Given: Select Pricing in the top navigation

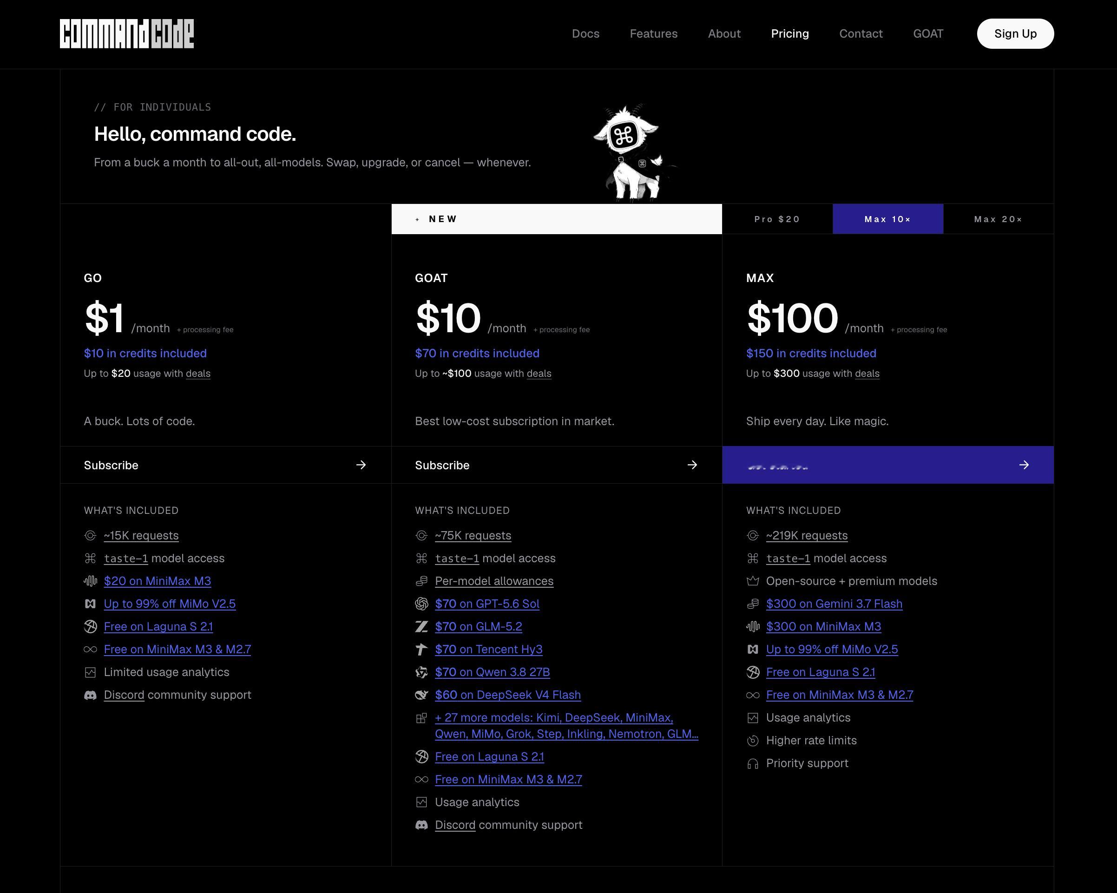Looking at the screenshot, I should point(789,33).
